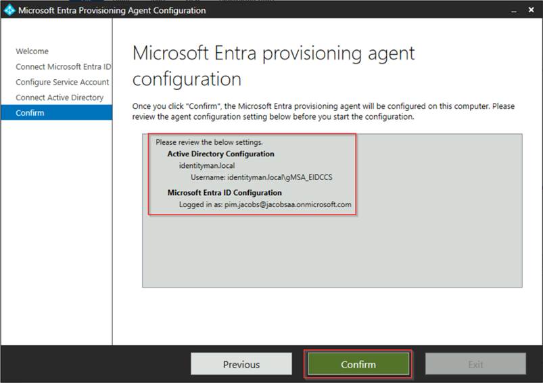Minimize the Provisioning Agent Configuration window
This screenshot has height=383, width=543.
click(x=513, y=10)
